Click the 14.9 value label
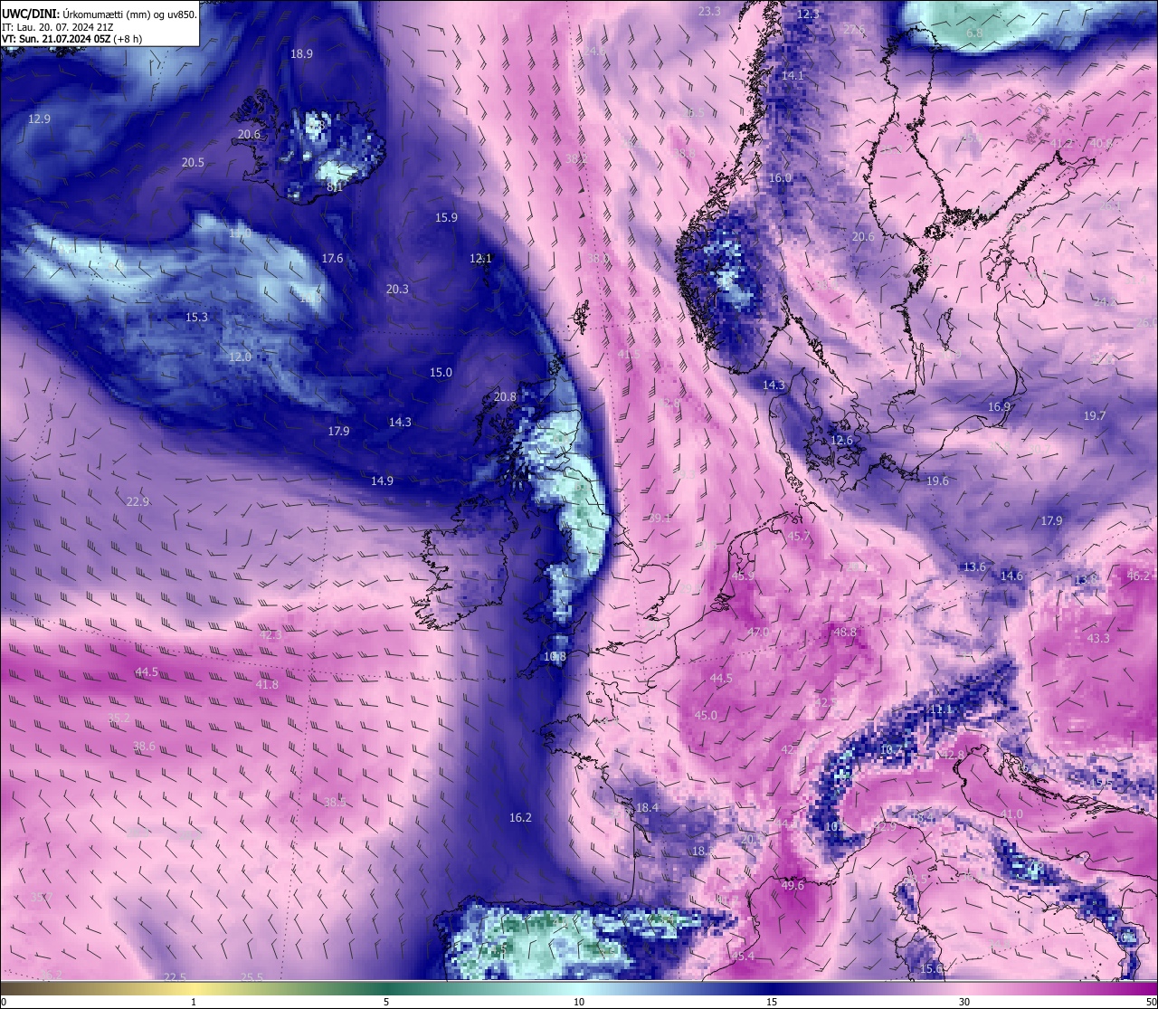This screenshot has width=1158, height=1009. click(x=382, y=481)
